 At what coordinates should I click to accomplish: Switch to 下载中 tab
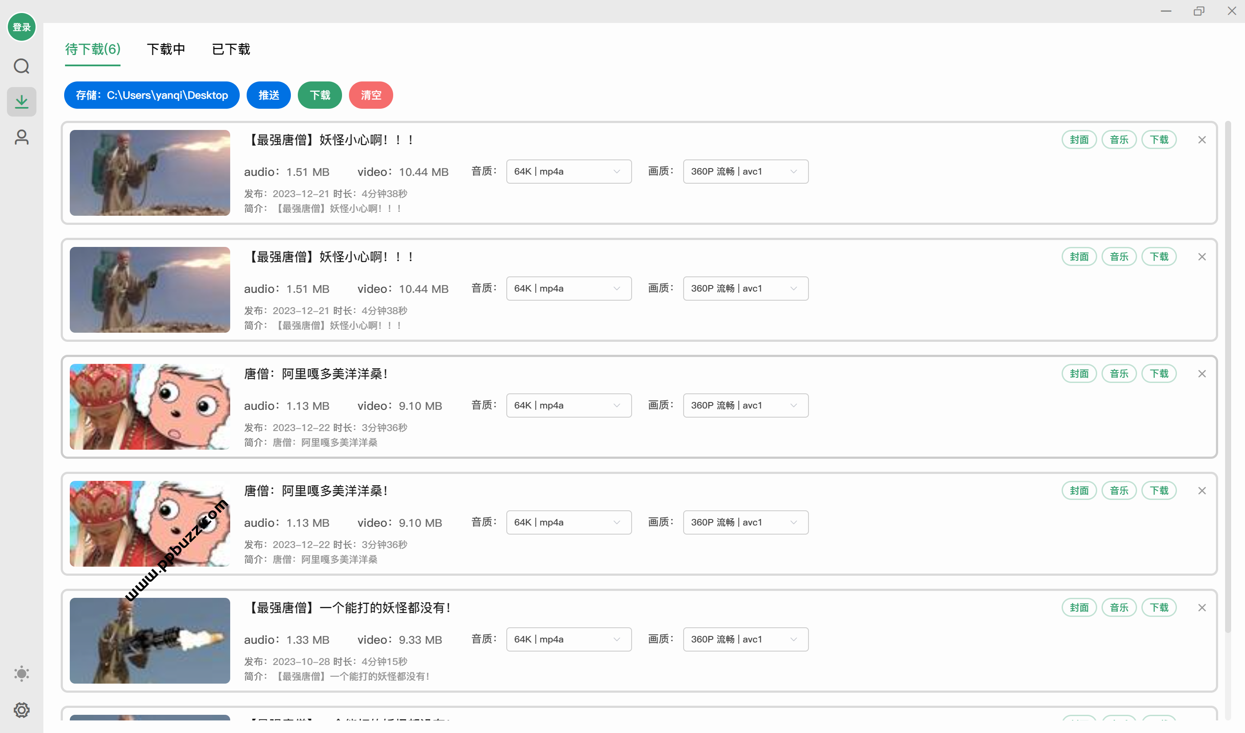pyautogui.click(x=166, y=49)
